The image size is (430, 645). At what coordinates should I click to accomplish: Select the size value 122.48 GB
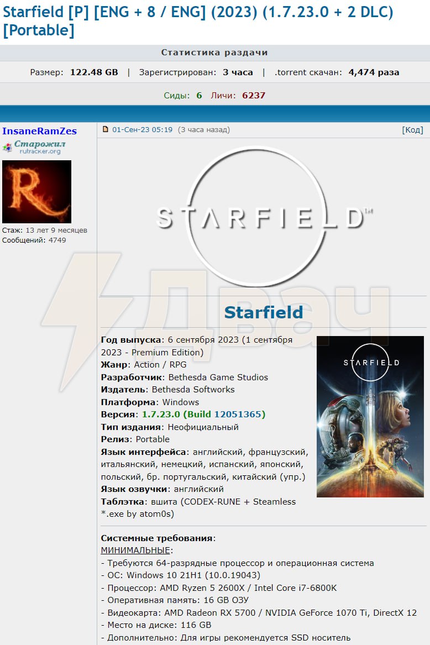[x=94, y=72]
